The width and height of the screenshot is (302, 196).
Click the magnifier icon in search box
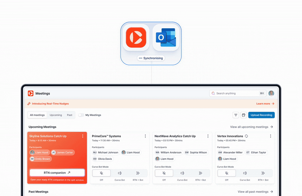(x=213, y=93)
